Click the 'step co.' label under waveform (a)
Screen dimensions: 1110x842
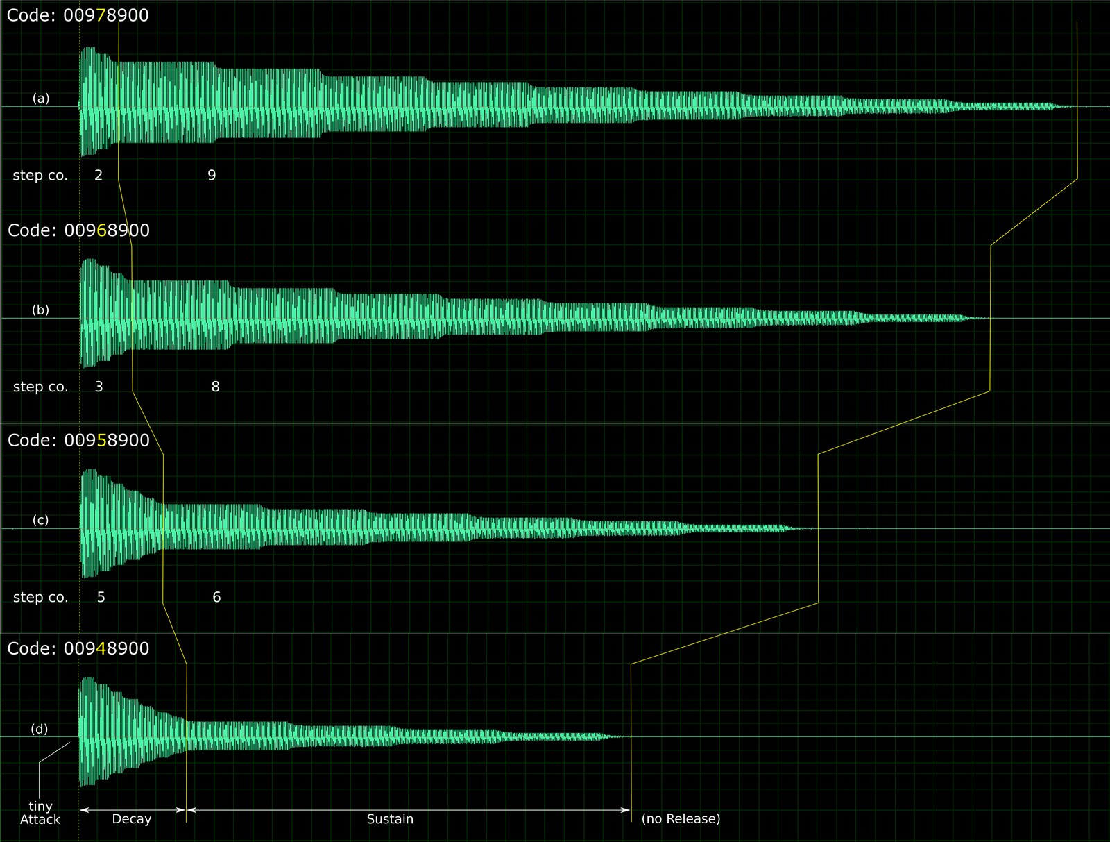pyautogui.click(x=40, y=176)
